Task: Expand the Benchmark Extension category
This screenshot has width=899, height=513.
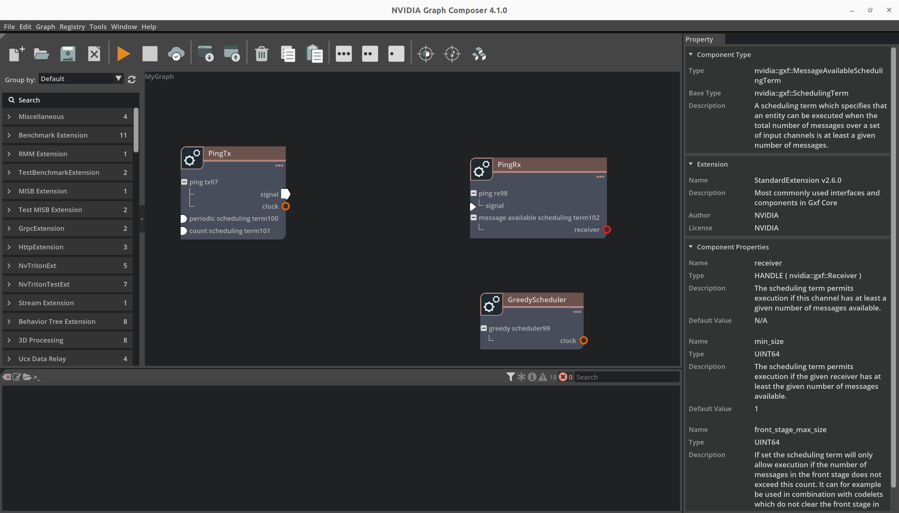Action: click(x=9, y=135)
